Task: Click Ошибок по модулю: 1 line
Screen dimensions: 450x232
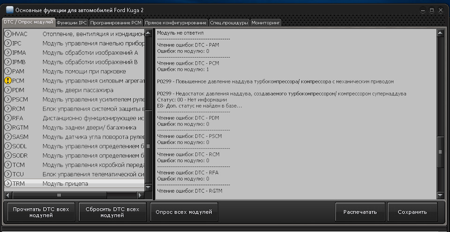Action: point(183,69)
